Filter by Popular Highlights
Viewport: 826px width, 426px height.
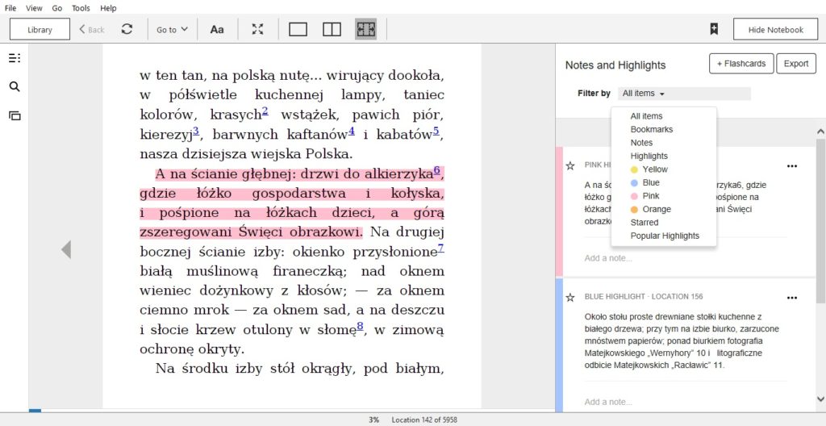[665, 236]
